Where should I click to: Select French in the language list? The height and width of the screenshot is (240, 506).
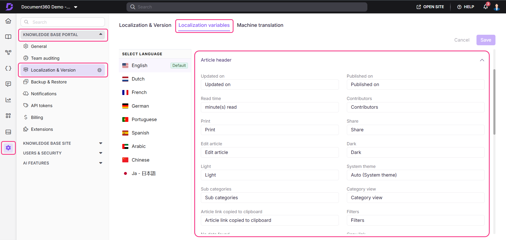click(139, 92)
